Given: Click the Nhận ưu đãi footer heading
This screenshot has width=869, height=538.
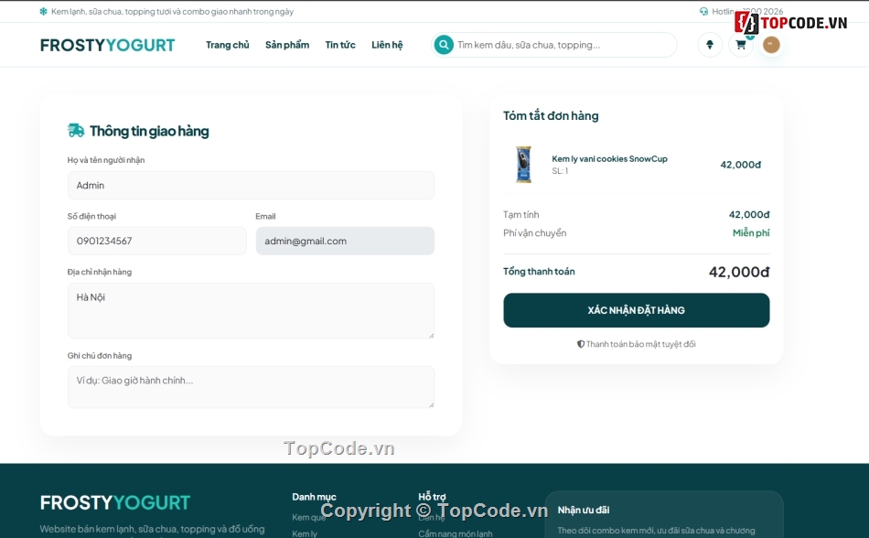Looking at the screenshot, I should click(x=584, y=511).
